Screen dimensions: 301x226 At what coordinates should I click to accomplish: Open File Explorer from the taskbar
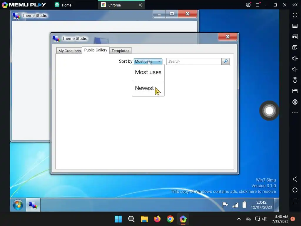point(144,219)
